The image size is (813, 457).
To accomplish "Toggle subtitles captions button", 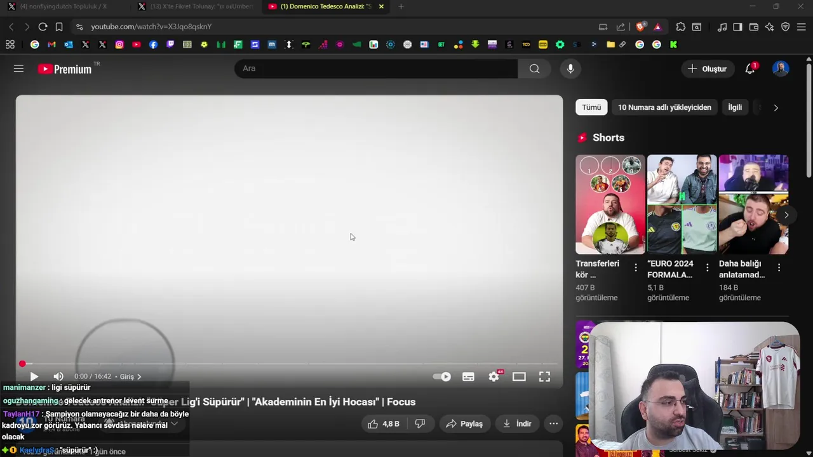I will [468, 376].
